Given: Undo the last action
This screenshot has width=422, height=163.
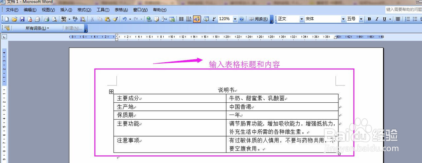Looking at the screenshot, I should [x=124, y=19].
